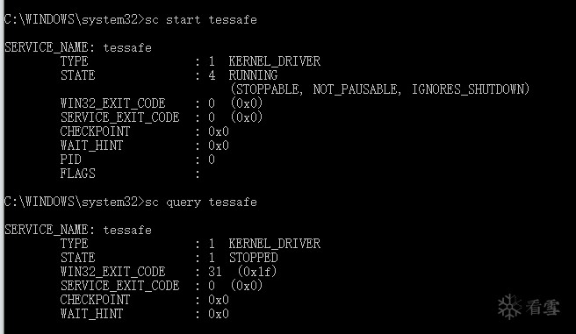The width and height of the screenshot is (576, 334).
Task: Click the NOT_PAUSABLE text
Action: point(356,89)
